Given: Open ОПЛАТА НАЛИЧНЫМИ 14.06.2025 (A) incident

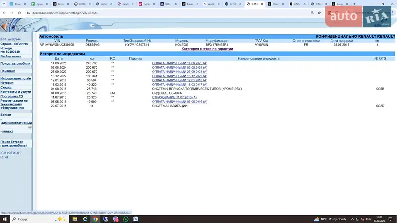Looking at the screenshot, I should [180, 63].
